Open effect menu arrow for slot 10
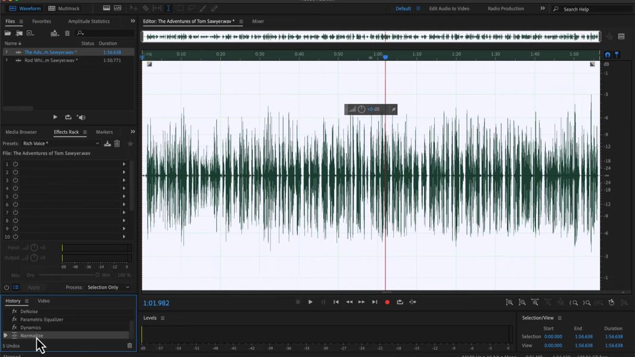The height and width of the screenshot is (357, 635). click(x=124, y=237)
